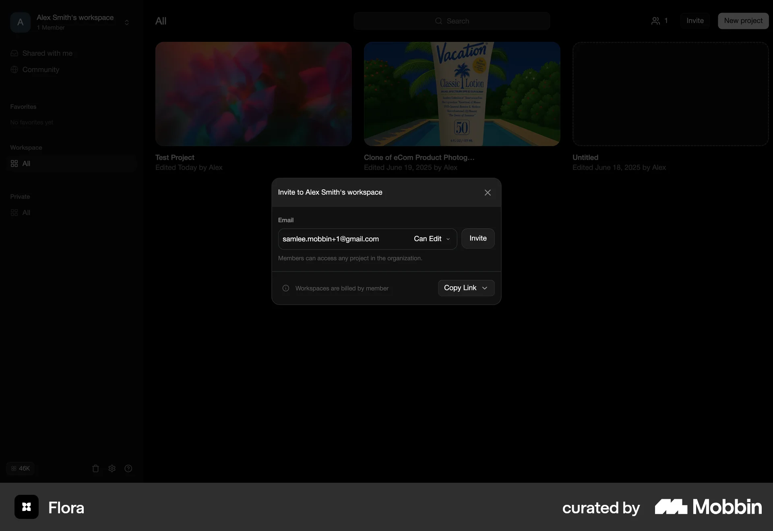Click the workspace avatar letter A
This screenshot has height=531, width=773.
(x=20, y=22)
